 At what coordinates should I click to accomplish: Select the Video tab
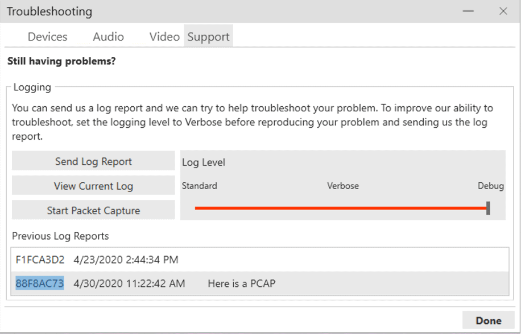(164, 36)
